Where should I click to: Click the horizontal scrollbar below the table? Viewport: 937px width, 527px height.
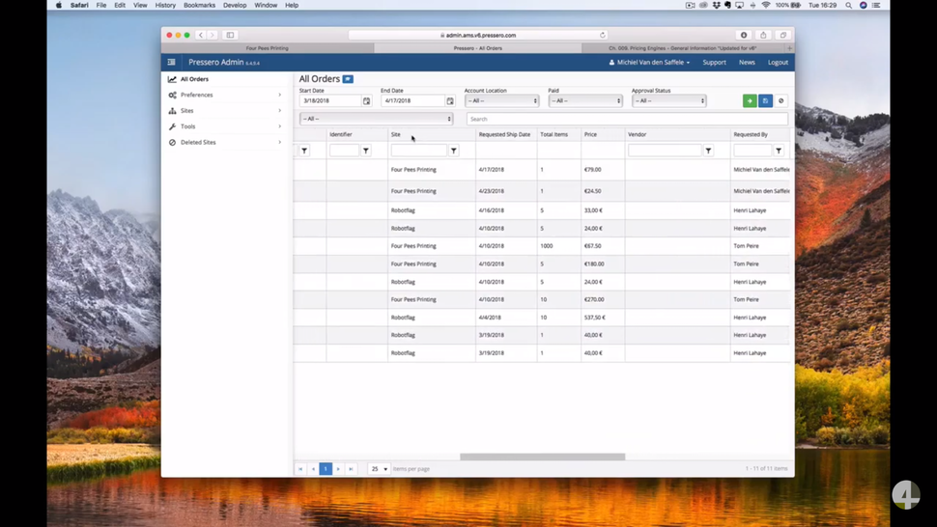click(x=542, y=457)
